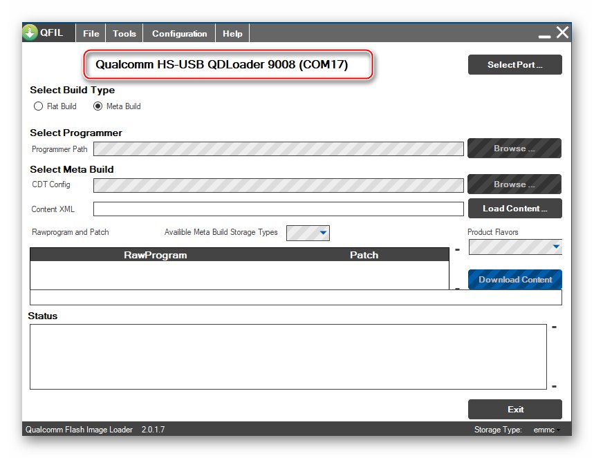Open the Tools menu

(124, 33)
